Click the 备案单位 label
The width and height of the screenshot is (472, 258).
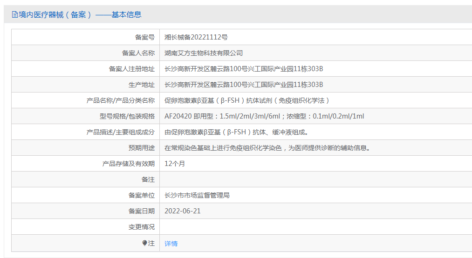click(x=142, y=196)
